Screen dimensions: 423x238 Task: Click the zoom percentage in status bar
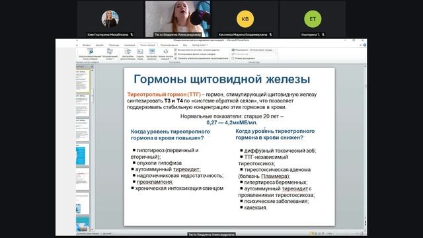[x=329, y=233]
